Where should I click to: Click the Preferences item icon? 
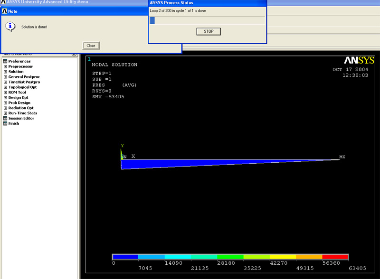5,61
